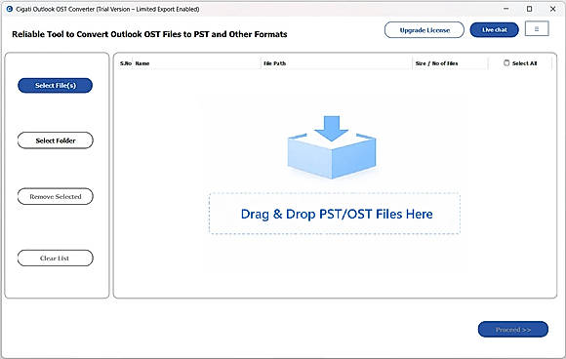
Task: Choose the Select Folder button
Action: pyautogui.click(x=56, y=140)
